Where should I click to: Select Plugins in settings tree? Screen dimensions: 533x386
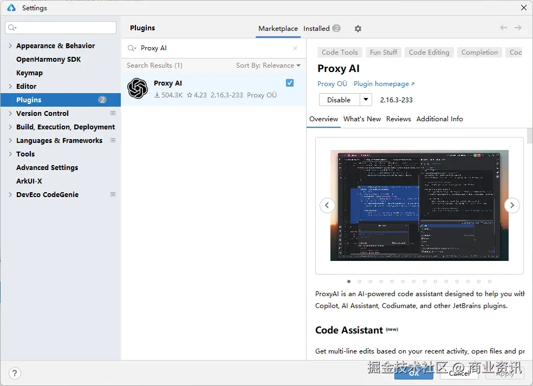[x=61, y=100]
